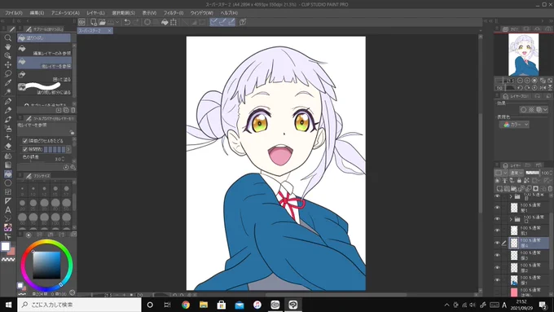The height and width of the screenshot is (312, 554).
Task: Click the 塗りつぶし sub tool group
Action: 44,37
